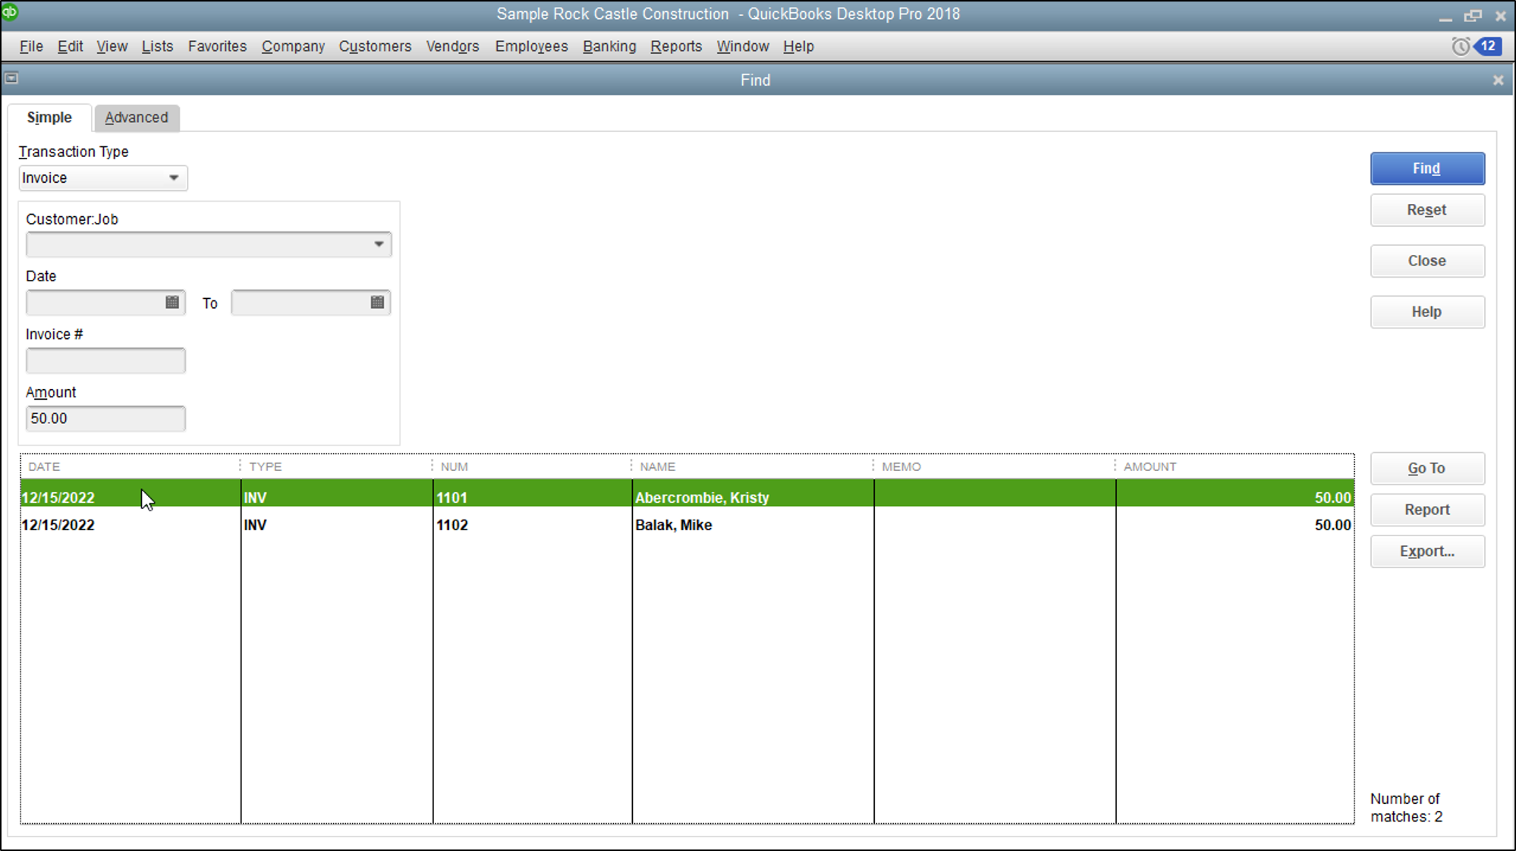Open the Lists menu
The image size is (1516, 851).
[x=157, y=46]
